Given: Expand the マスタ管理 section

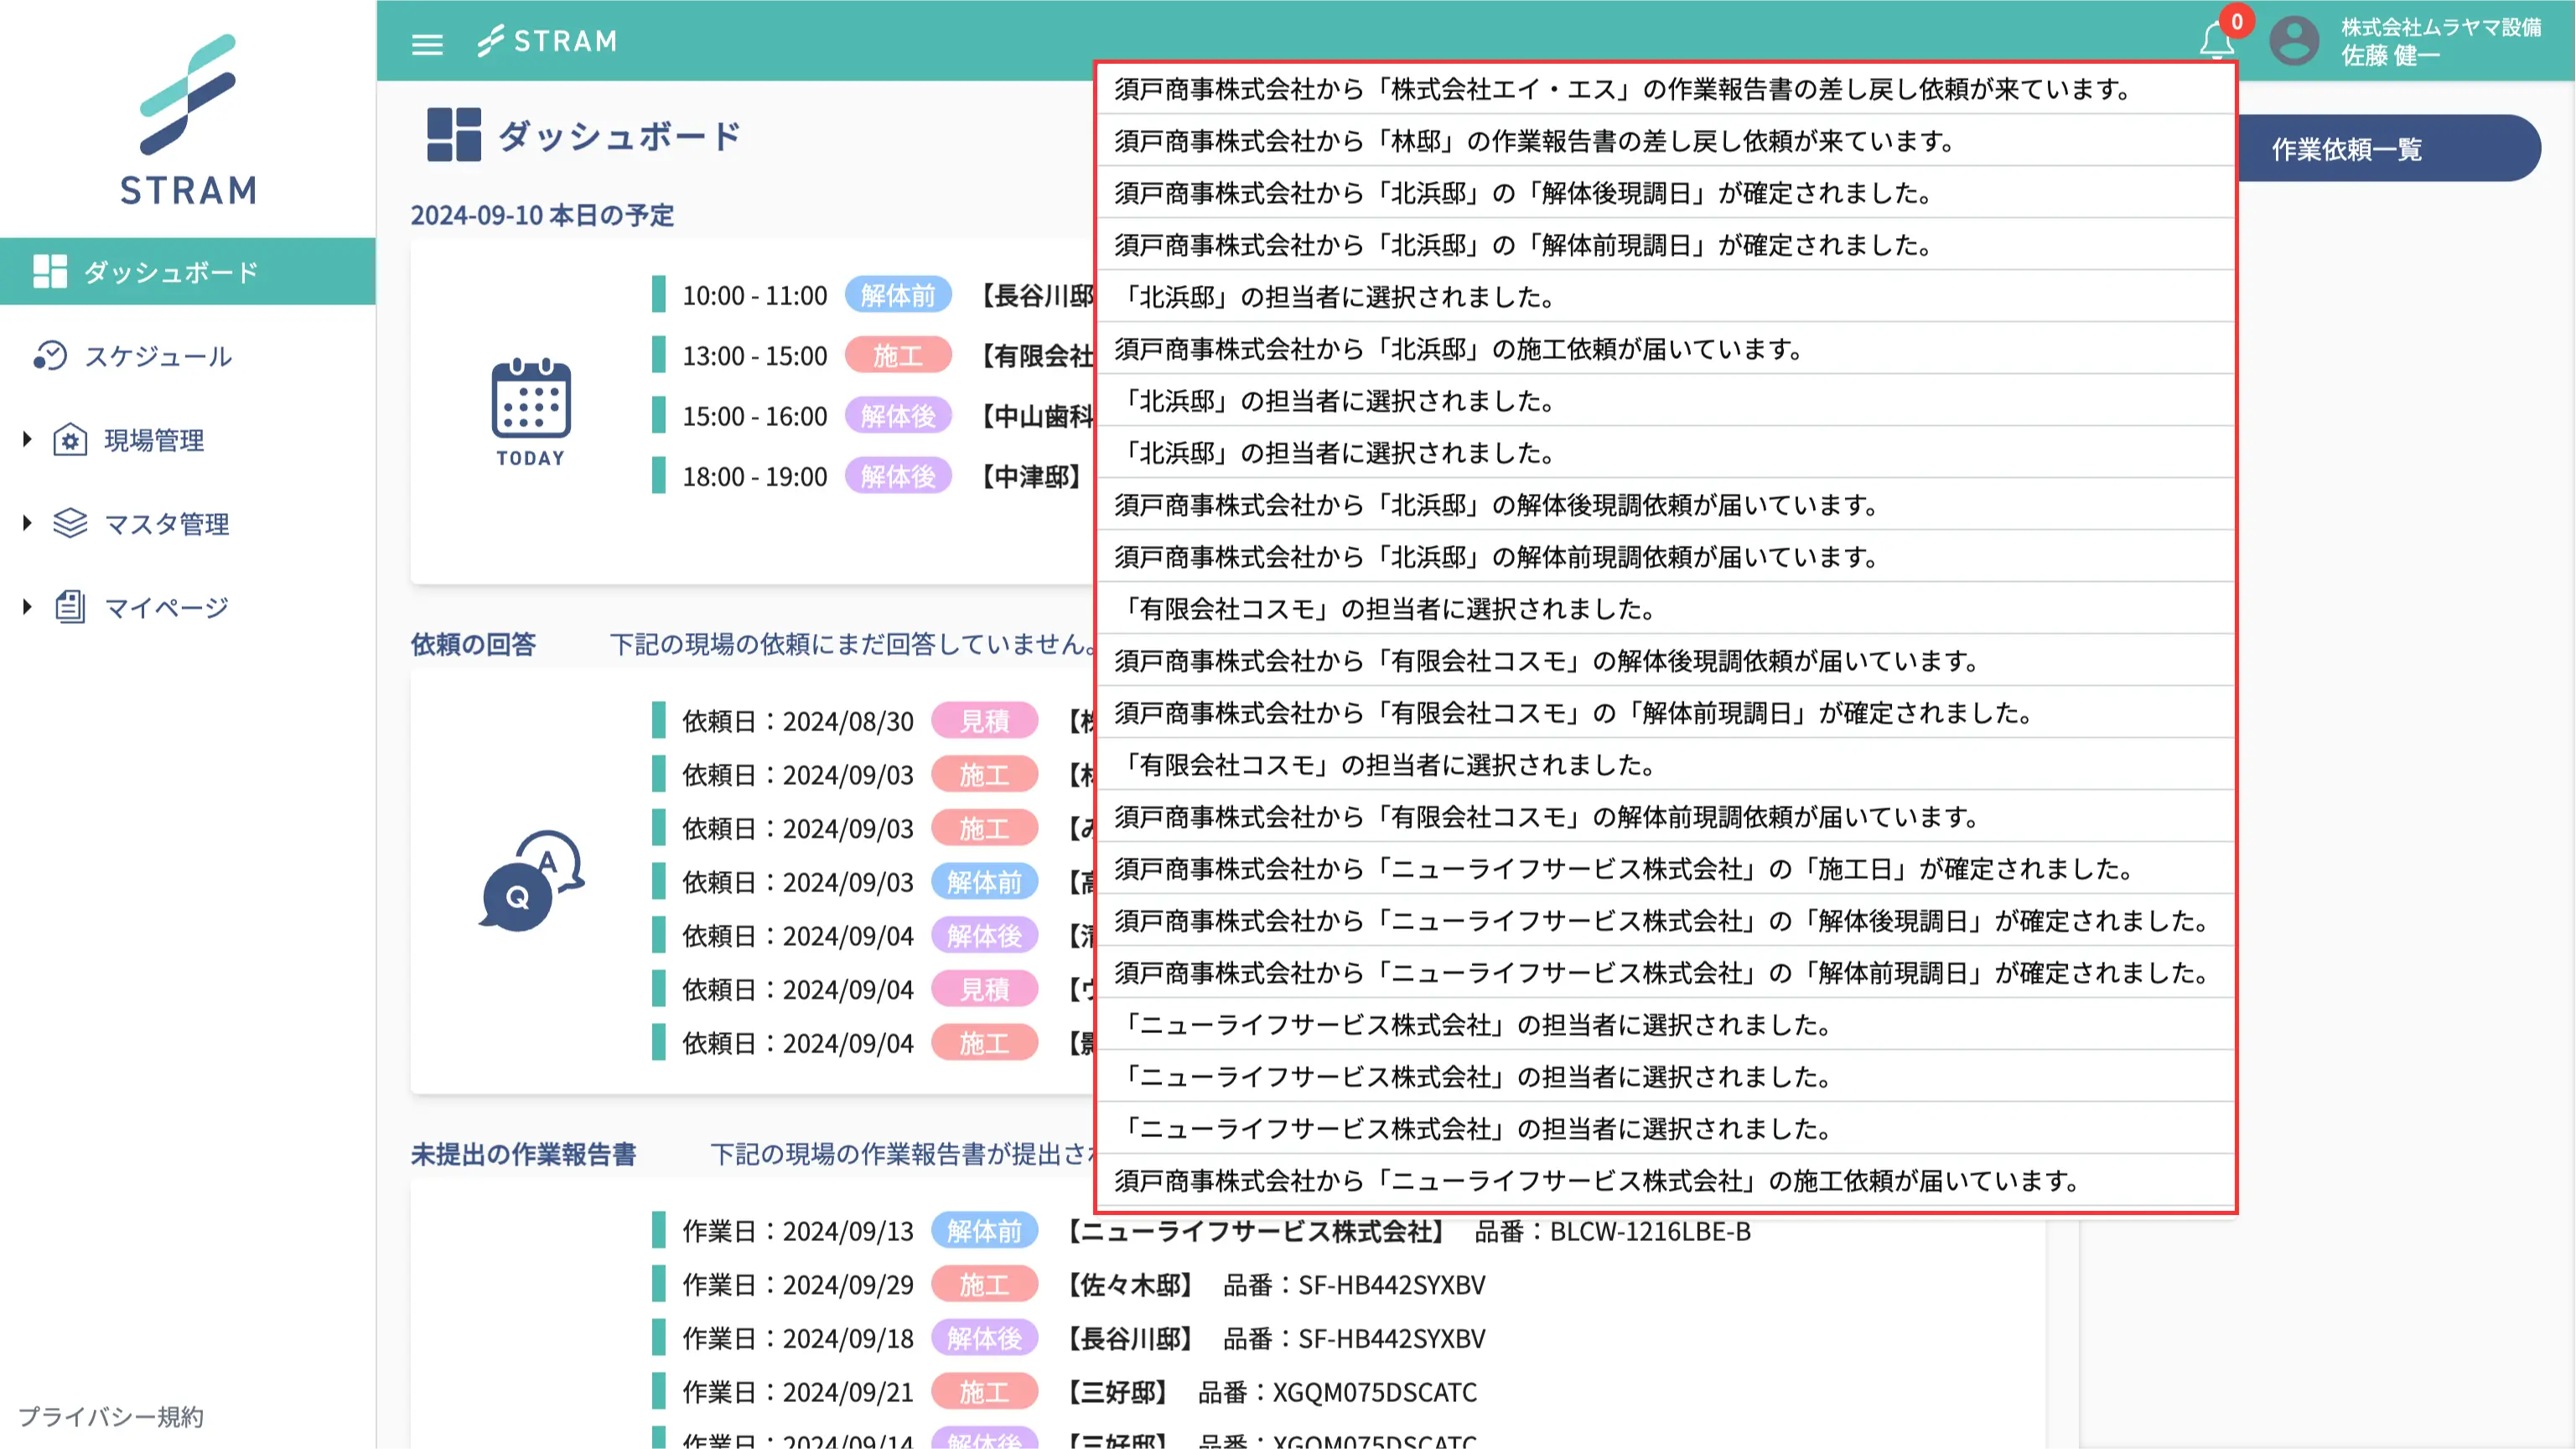Looking at the screenshot, I should tap(26, 523).
